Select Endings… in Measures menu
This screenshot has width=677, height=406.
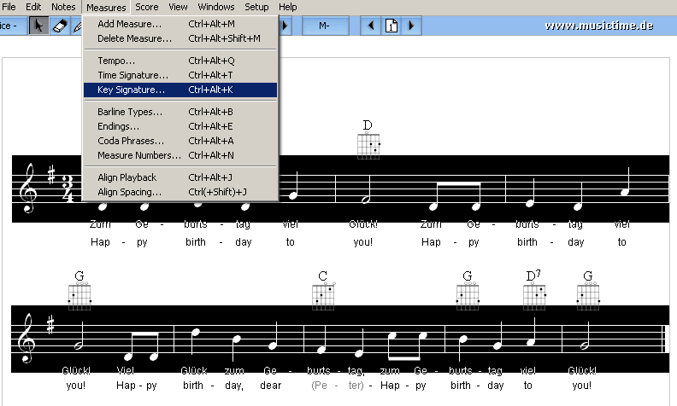pyautogui.click(x=180, y=126)
